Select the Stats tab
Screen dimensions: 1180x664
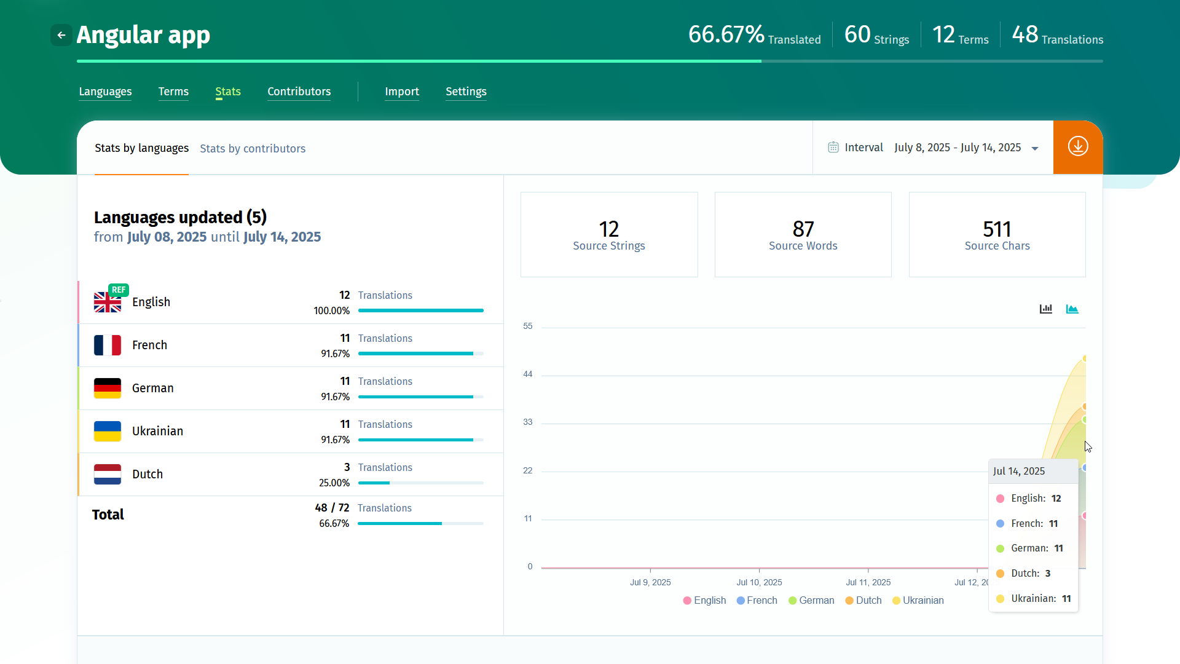click(228, 92)
